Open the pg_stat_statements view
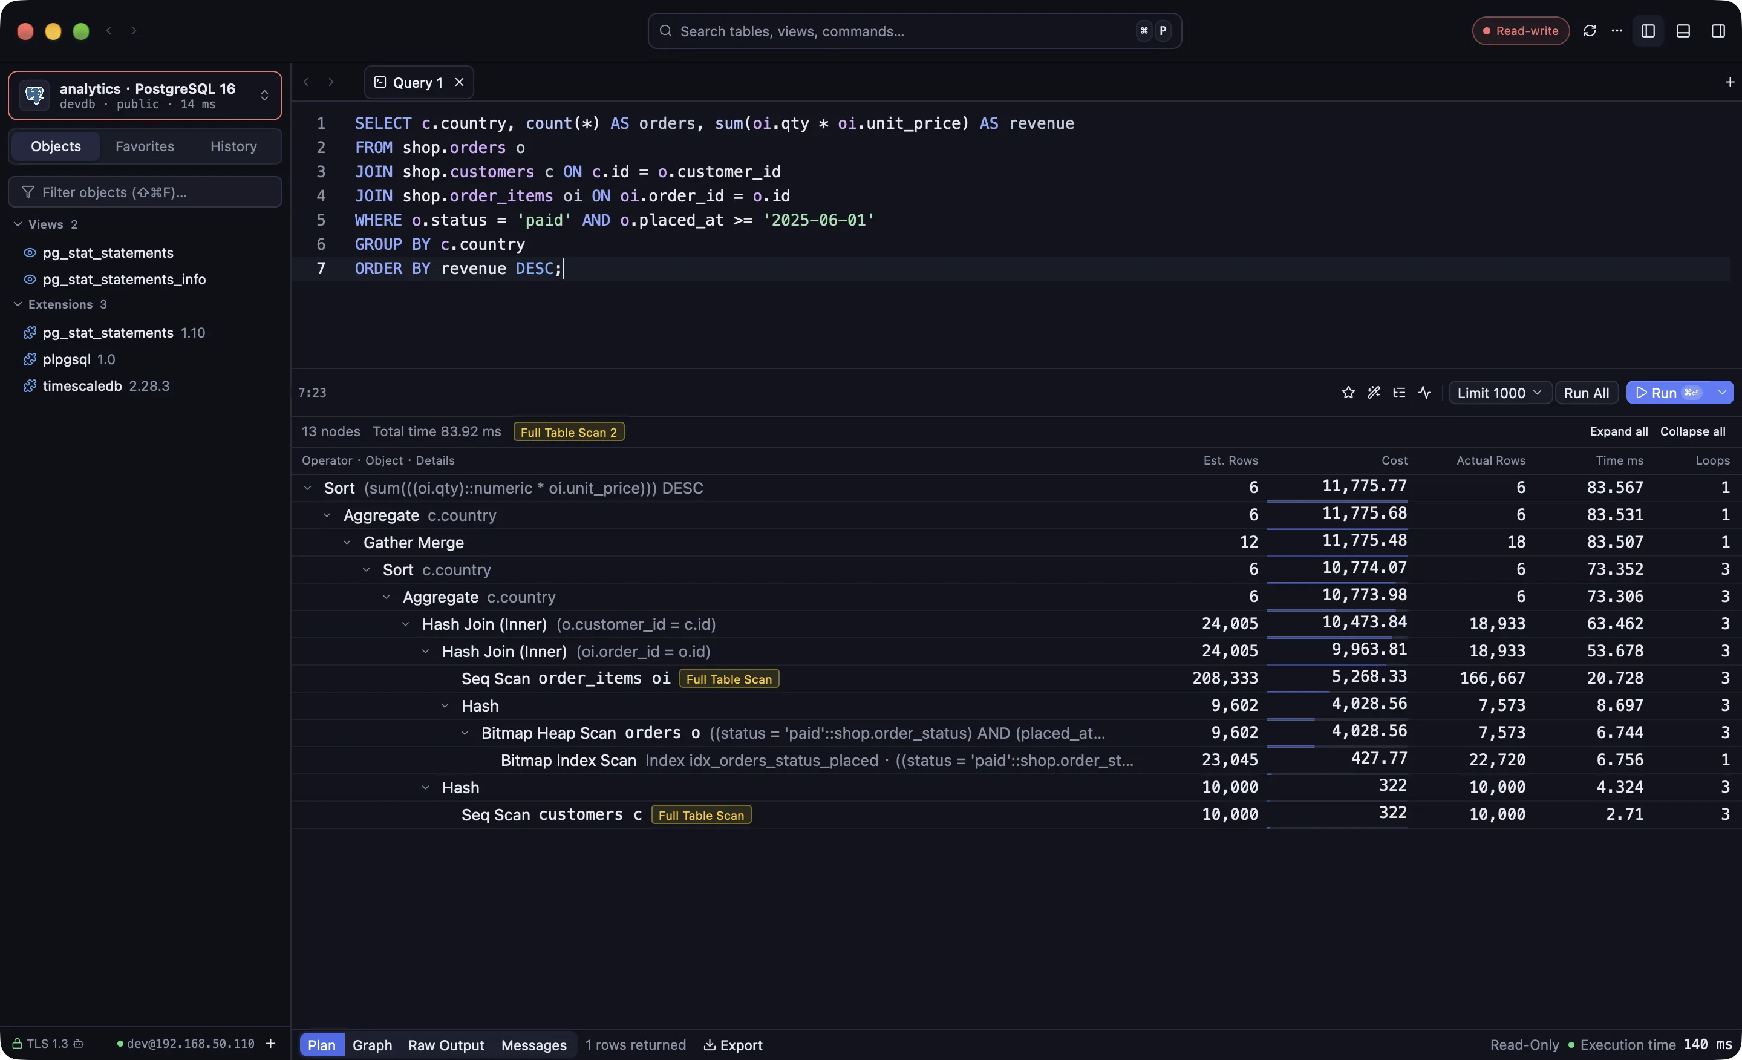The width and height of the screenshot is (1742, 1060). 108,252
